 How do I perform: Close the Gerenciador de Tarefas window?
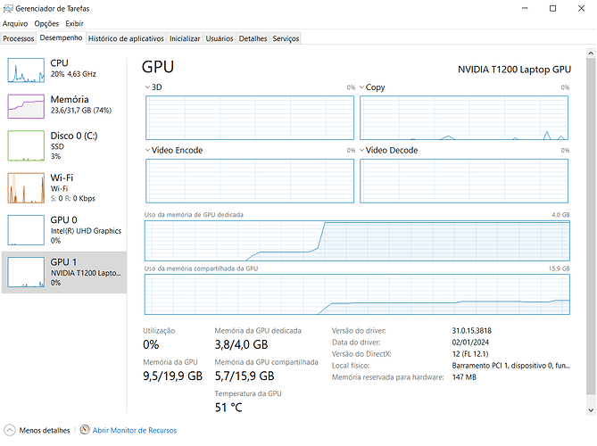point(582,8)
